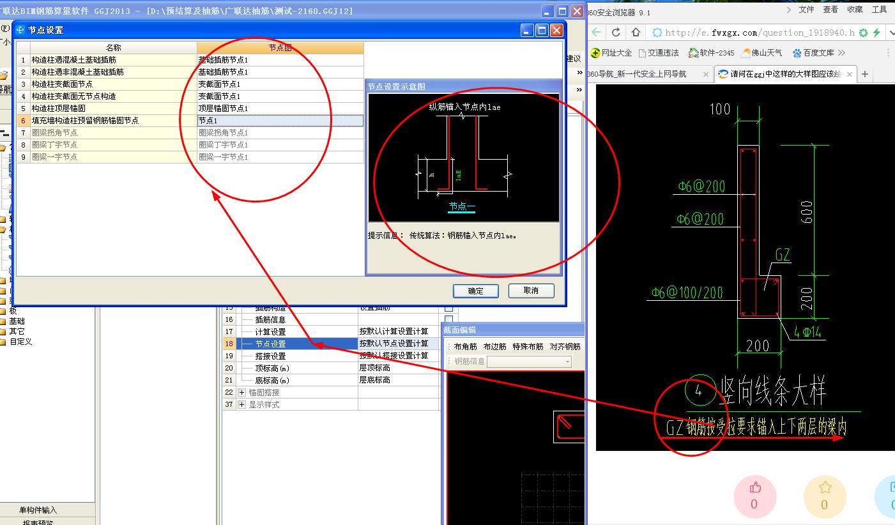Open the 收藏 menu in the browser
Viewport: 895px width, 525px height.
coord(855,10)
